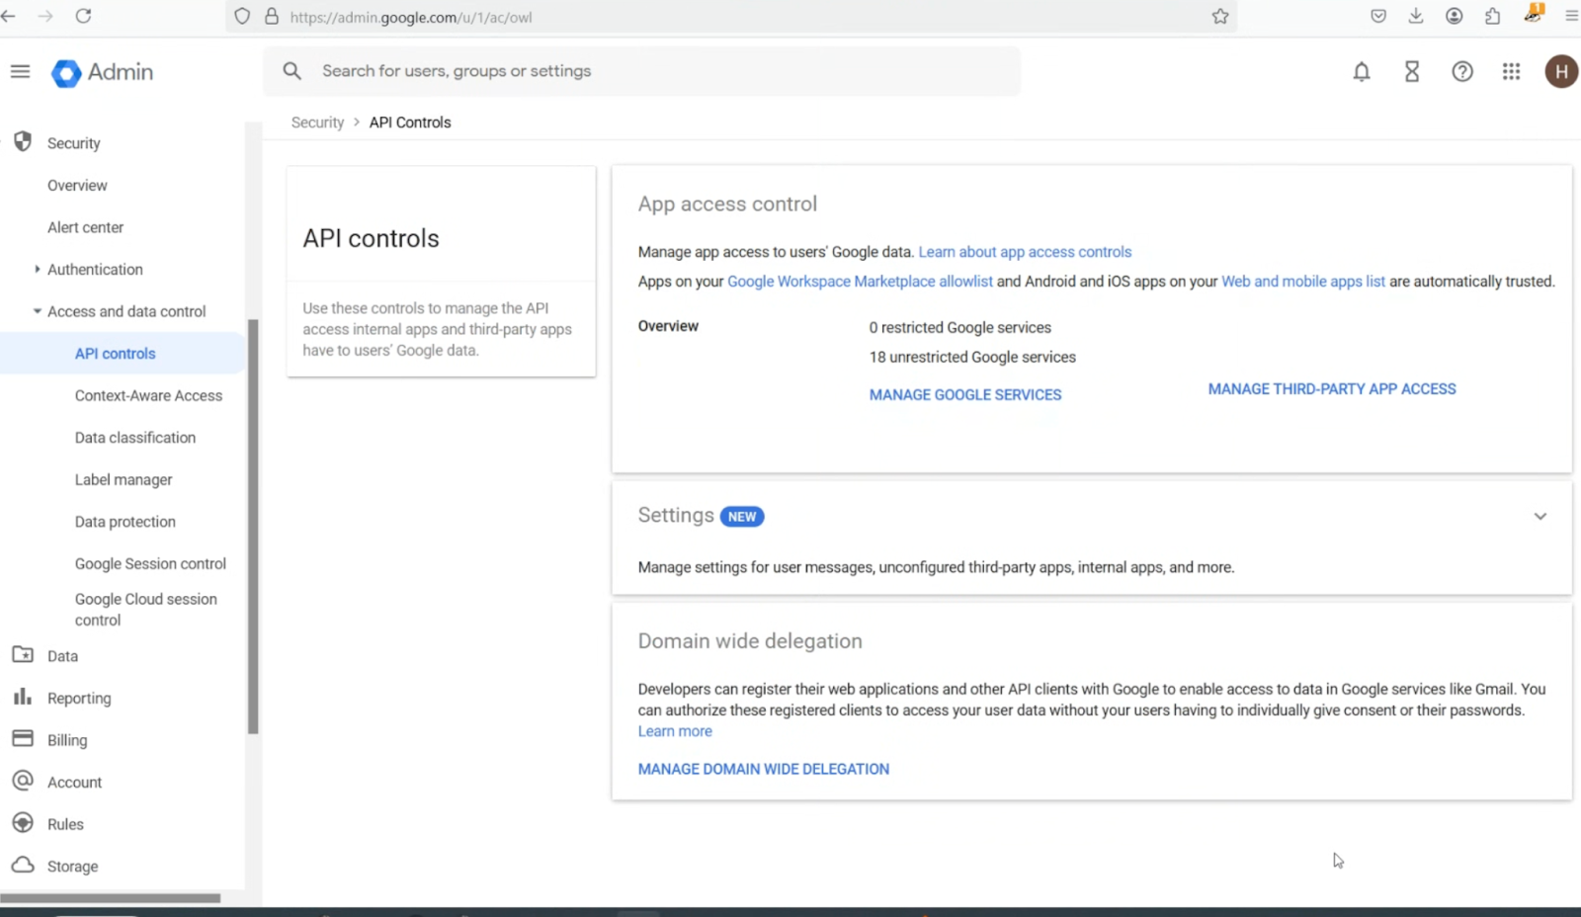Bookmark this page with the star icon
The height and width of the screenshot is (917, 1581).
tap(1220, 17)
